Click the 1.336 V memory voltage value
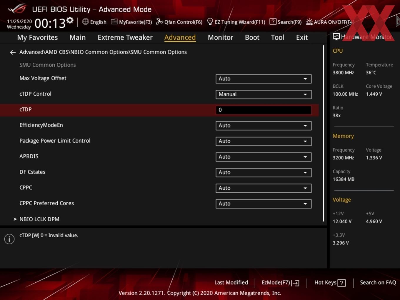Viewport: 400px width, 300px height. [374, 158]
